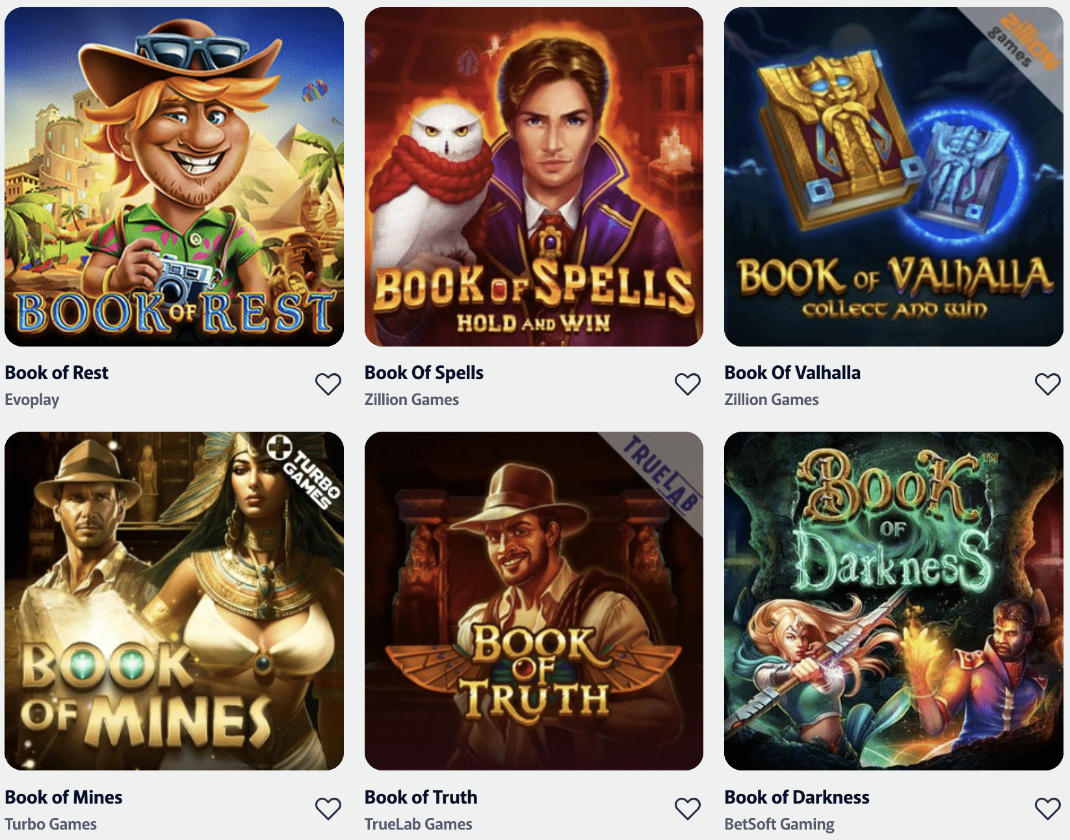1070x840 pixels.
Task: Open the Book Of Valhalla title link
Action: pyautogui.click(x=792, y=373)
